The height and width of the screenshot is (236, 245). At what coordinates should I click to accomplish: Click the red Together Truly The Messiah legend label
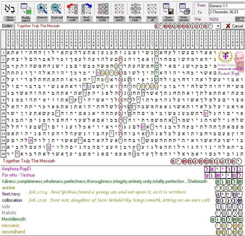point(29,161)
